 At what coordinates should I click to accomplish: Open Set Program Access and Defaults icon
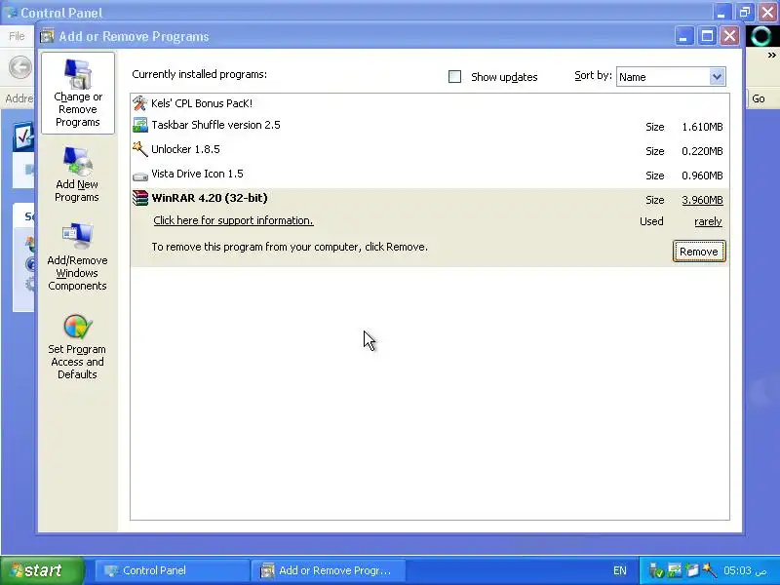pyautogui.click(x=77, y=347)
